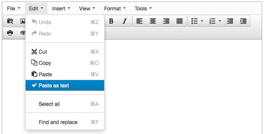
Task: Open the Insert menu
Action: (x=61, y=8)
